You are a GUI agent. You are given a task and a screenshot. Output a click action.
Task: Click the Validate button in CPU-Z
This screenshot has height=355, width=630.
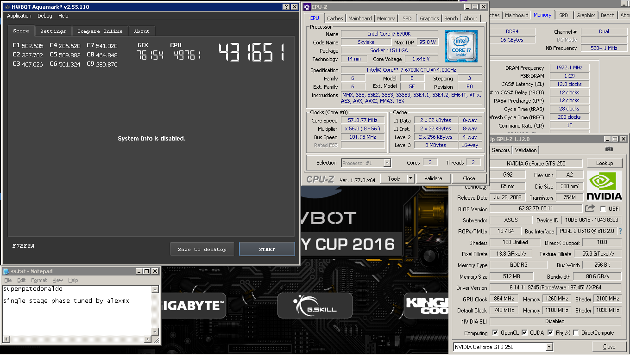433,178
